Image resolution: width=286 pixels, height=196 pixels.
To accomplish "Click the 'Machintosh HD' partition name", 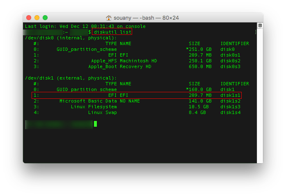I will click(138, 61).
